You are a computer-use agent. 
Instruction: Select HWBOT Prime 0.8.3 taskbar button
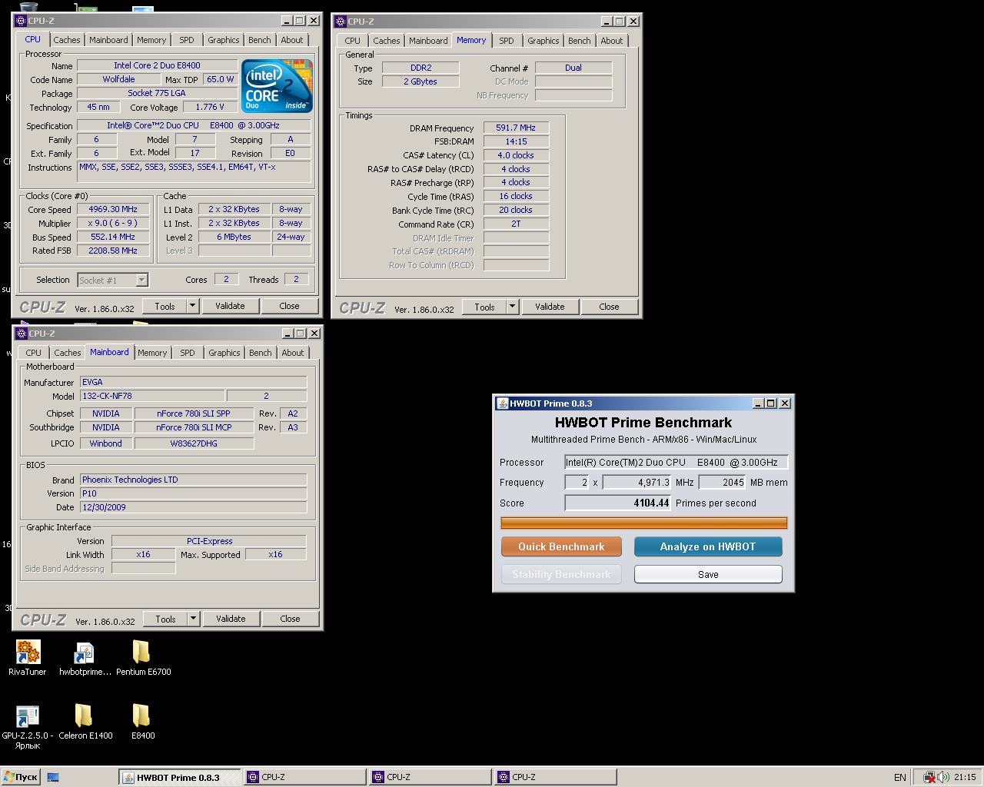(180, 777)
